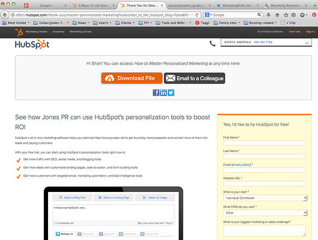The height and width of the screenshot is (240, 318).
Task: Reload the page with the refresh icon
Action: [197, 15]
